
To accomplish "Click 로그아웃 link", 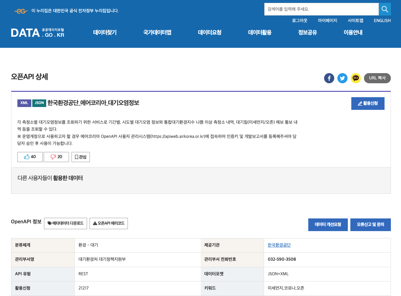I will point(300,21).
